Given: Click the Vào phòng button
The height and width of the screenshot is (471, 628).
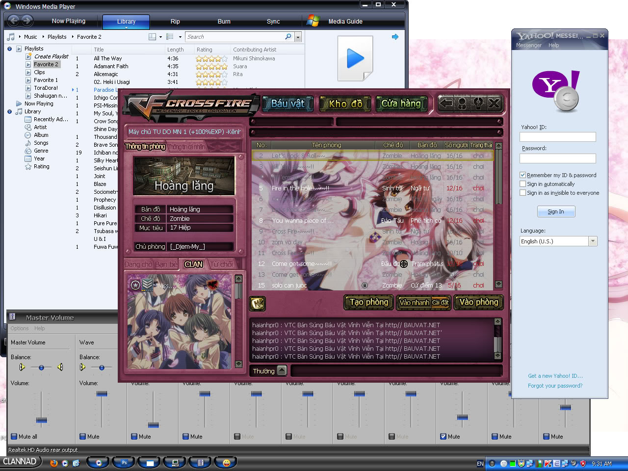Looking at the screenshot, I should coord(478,302).
